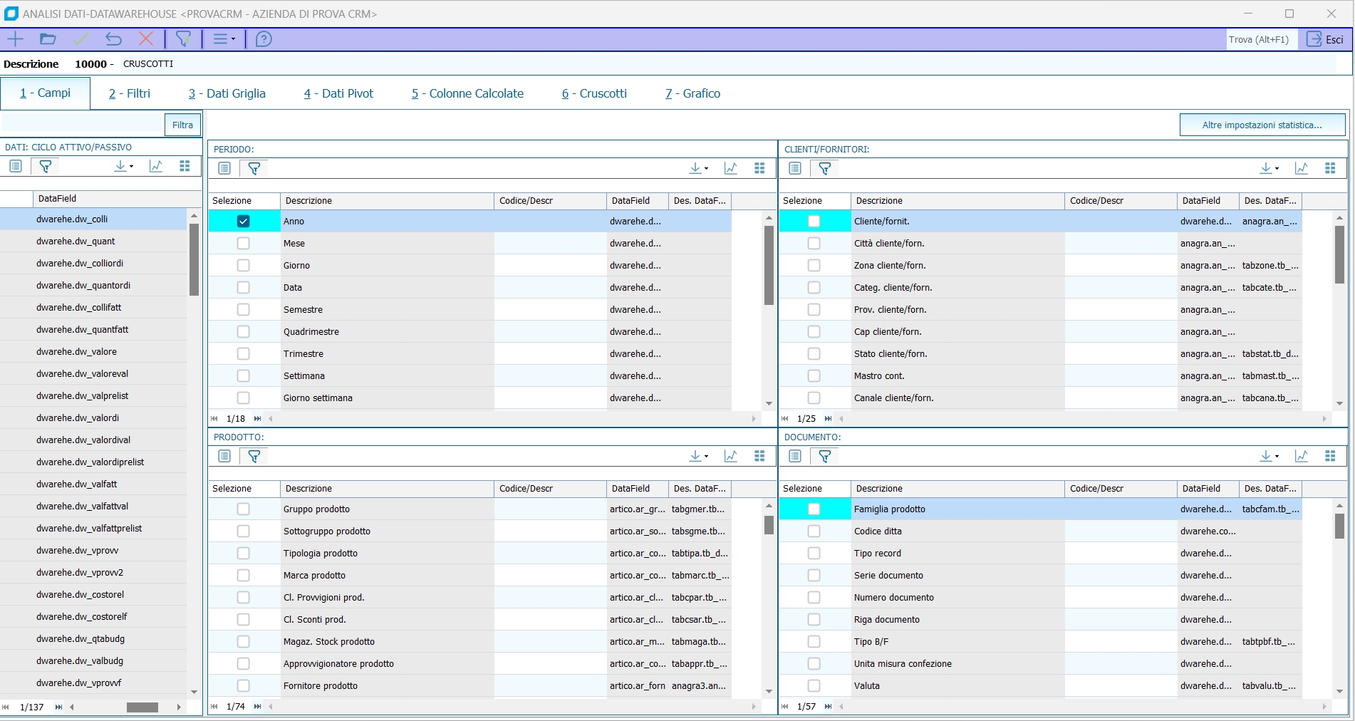
Task: Open the Help question mark icon
Action: point(264,39)
